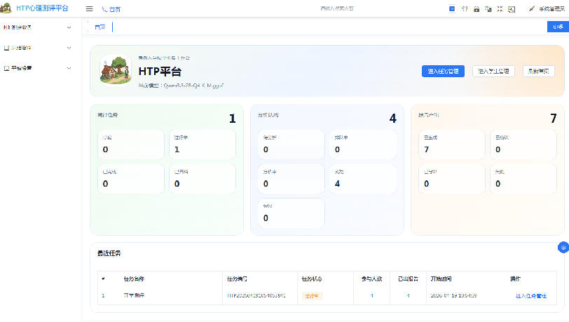Click the bottom single tile in blue queue card
The image size is (569, 322).
(x=291, y=213)
